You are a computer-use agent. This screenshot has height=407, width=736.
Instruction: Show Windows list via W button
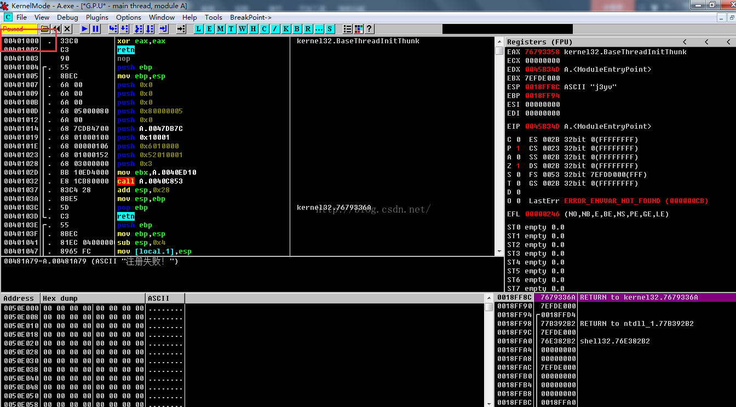(x=242, y=28)
